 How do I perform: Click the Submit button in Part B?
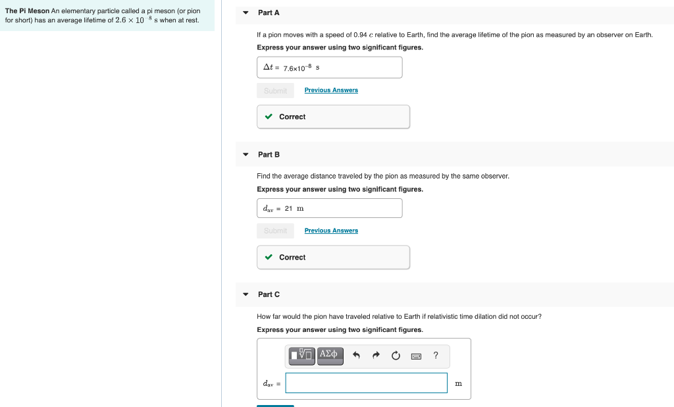275,231
